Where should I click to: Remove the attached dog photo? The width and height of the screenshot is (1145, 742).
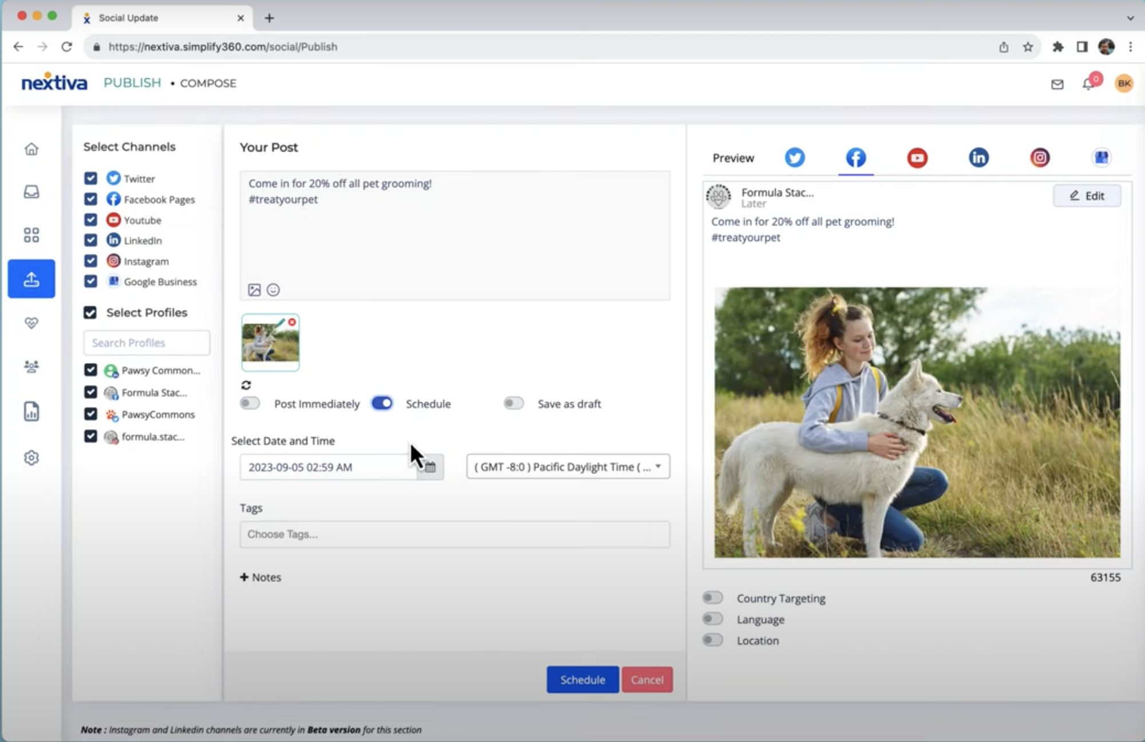292,322
